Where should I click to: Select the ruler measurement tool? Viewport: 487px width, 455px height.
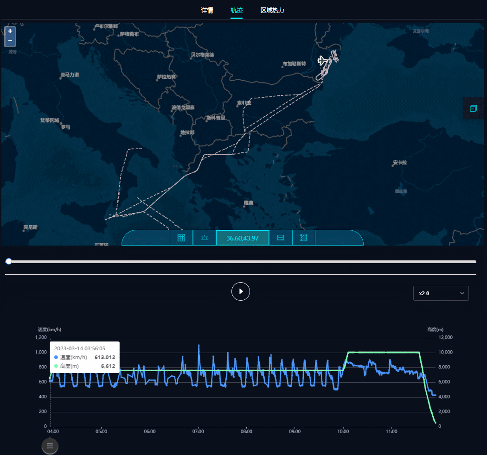(x=281, y=238)
